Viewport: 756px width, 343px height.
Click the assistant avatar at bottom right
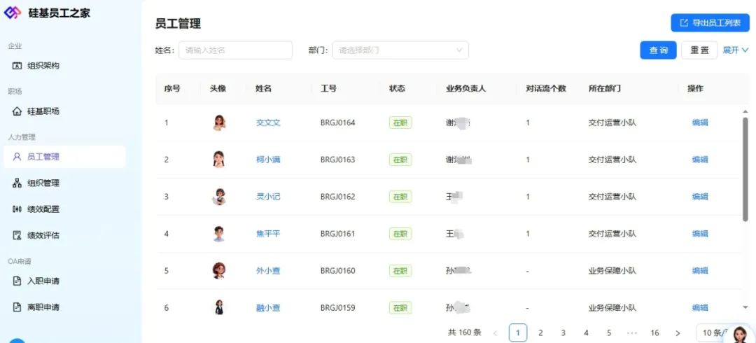(739, 335)
